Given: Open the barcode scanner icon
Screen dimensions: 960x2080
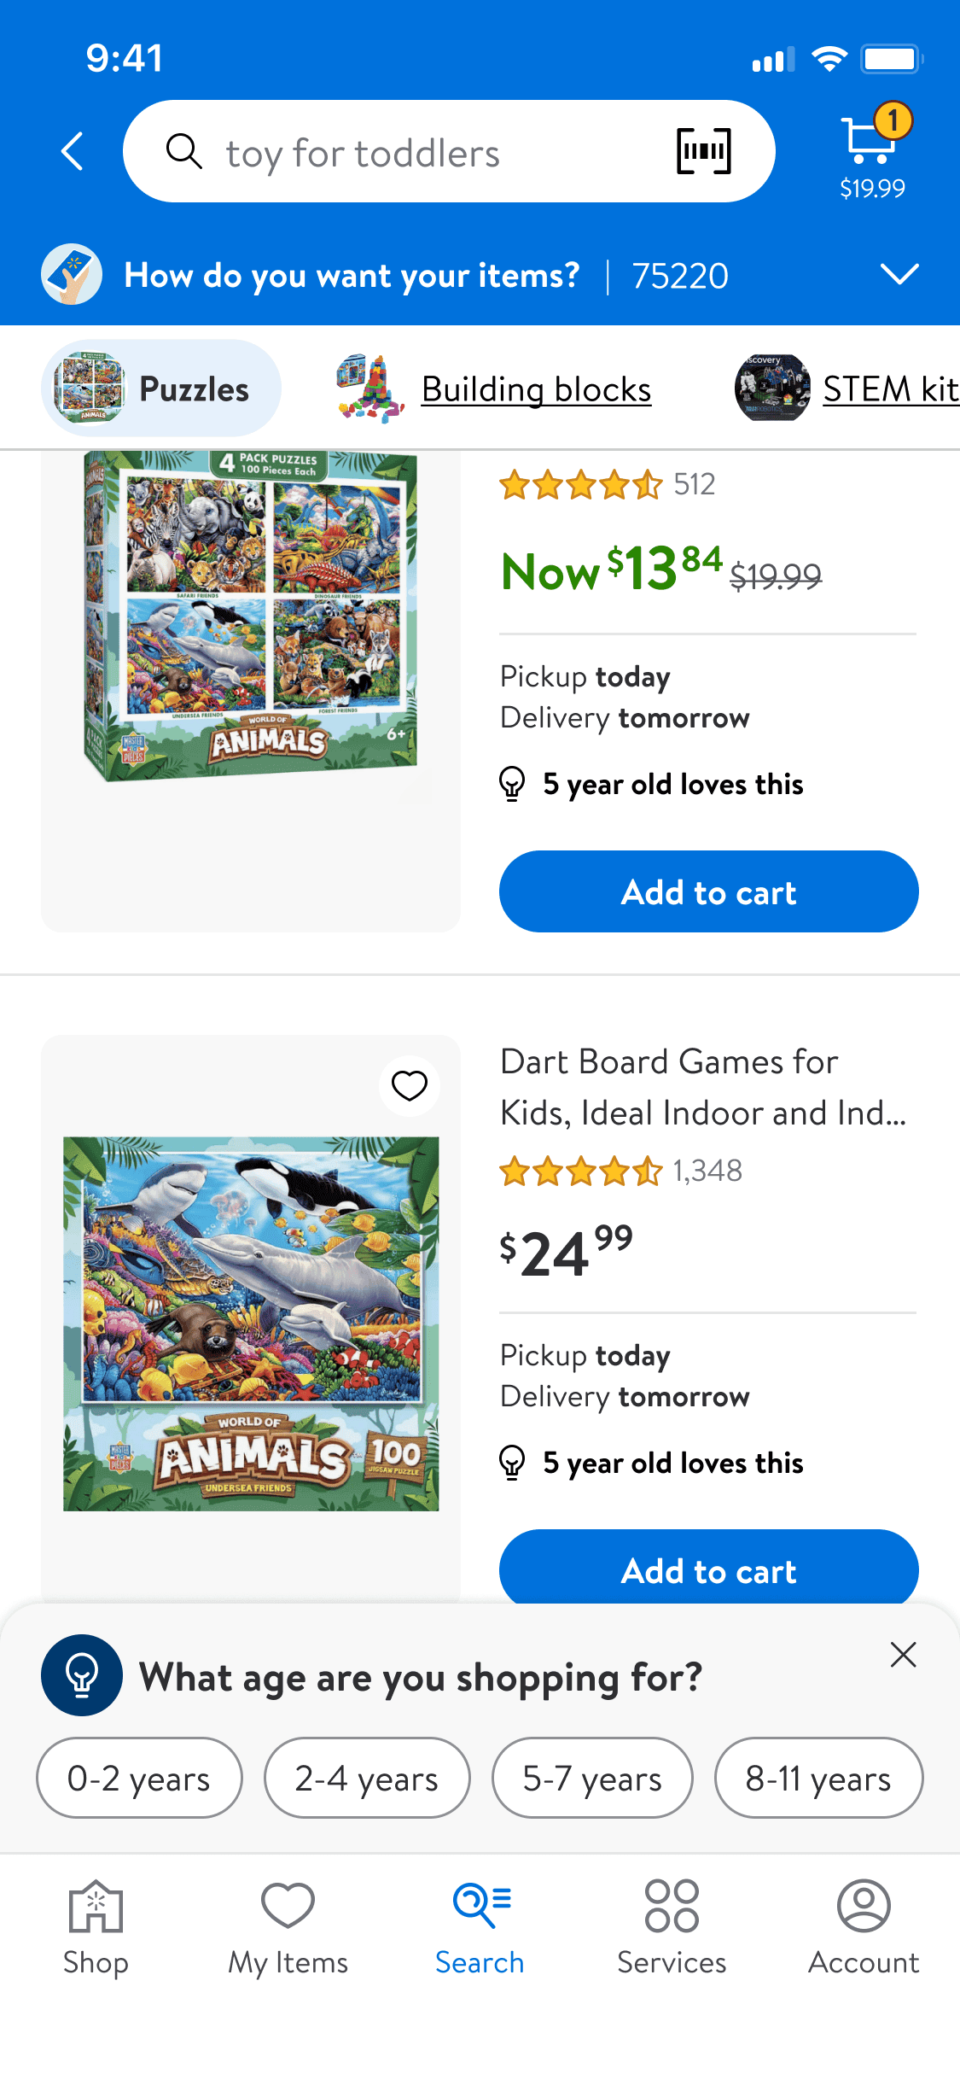Looking at the screenshot, I should [x=703, y=152].
